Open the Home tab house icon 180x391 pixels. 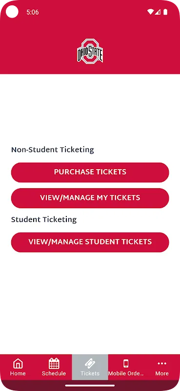point(18,364)
